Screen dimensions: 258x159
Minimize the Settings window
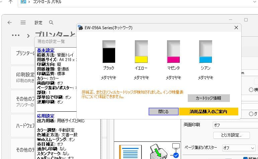[231, 20]
